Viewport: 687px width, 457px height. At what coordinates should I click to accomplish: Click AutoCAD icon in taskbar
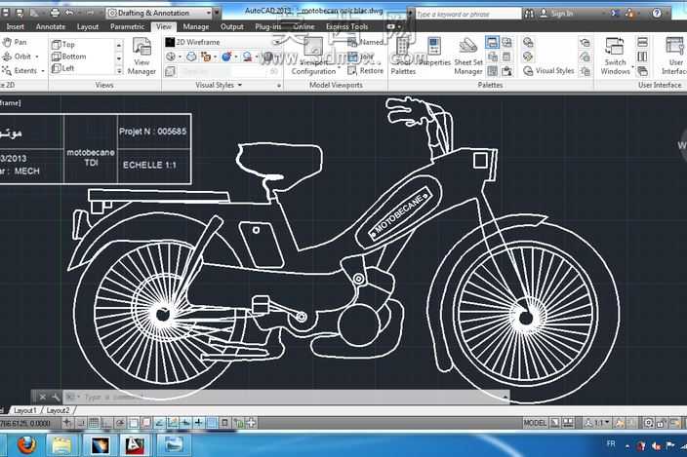tap(135, 445)
